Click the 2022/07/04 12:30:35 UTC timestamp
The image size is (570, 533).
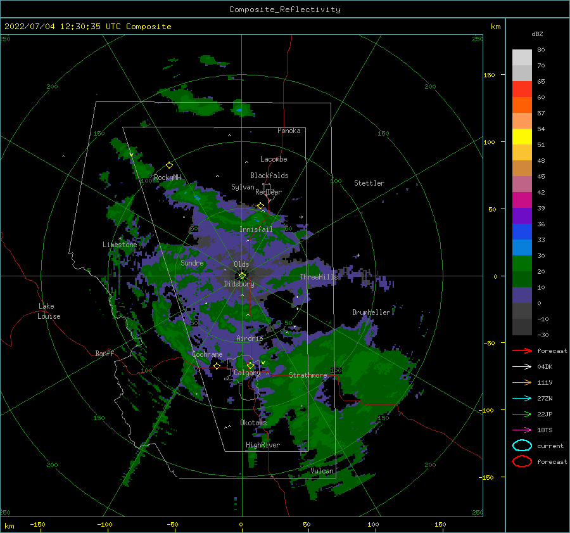point(87,27)
